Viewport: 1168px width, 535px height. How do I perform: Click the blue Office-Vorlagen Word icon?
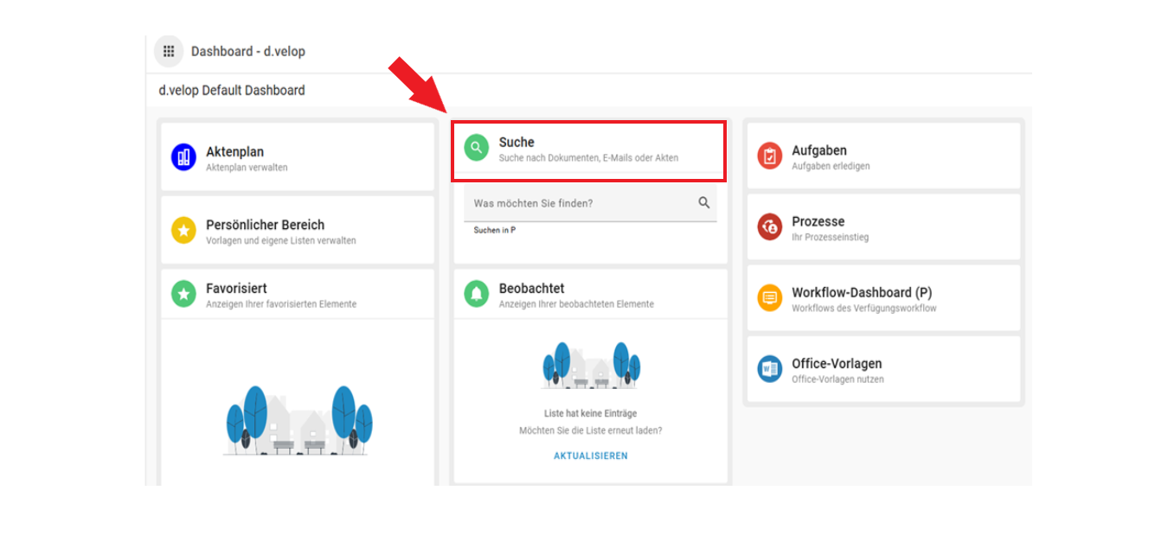pyautogui.click(x=769, y=369)
